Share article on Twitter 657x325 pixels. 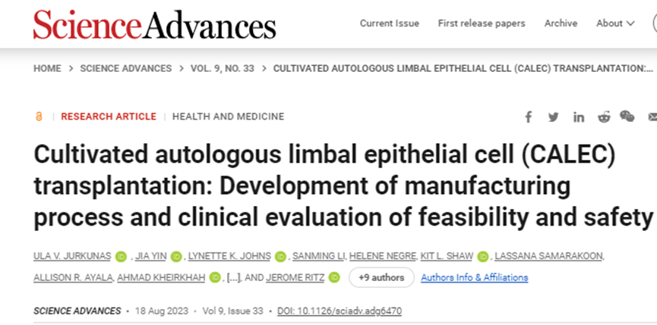(554, 117)
